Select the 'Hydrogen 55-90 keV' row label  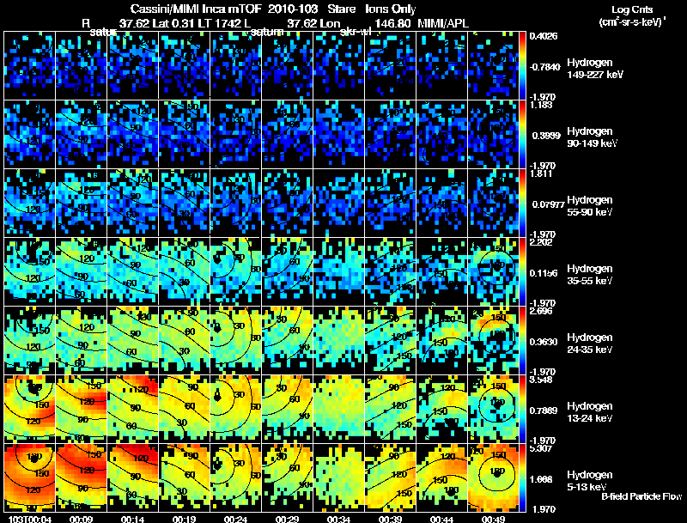click(x=589, y=206)
